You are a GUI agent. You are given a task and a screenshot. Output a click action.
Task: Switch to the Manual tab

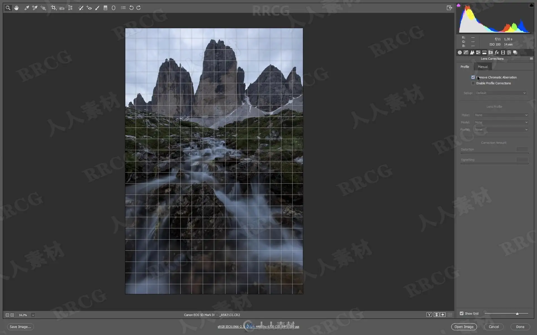pos(482,67)
